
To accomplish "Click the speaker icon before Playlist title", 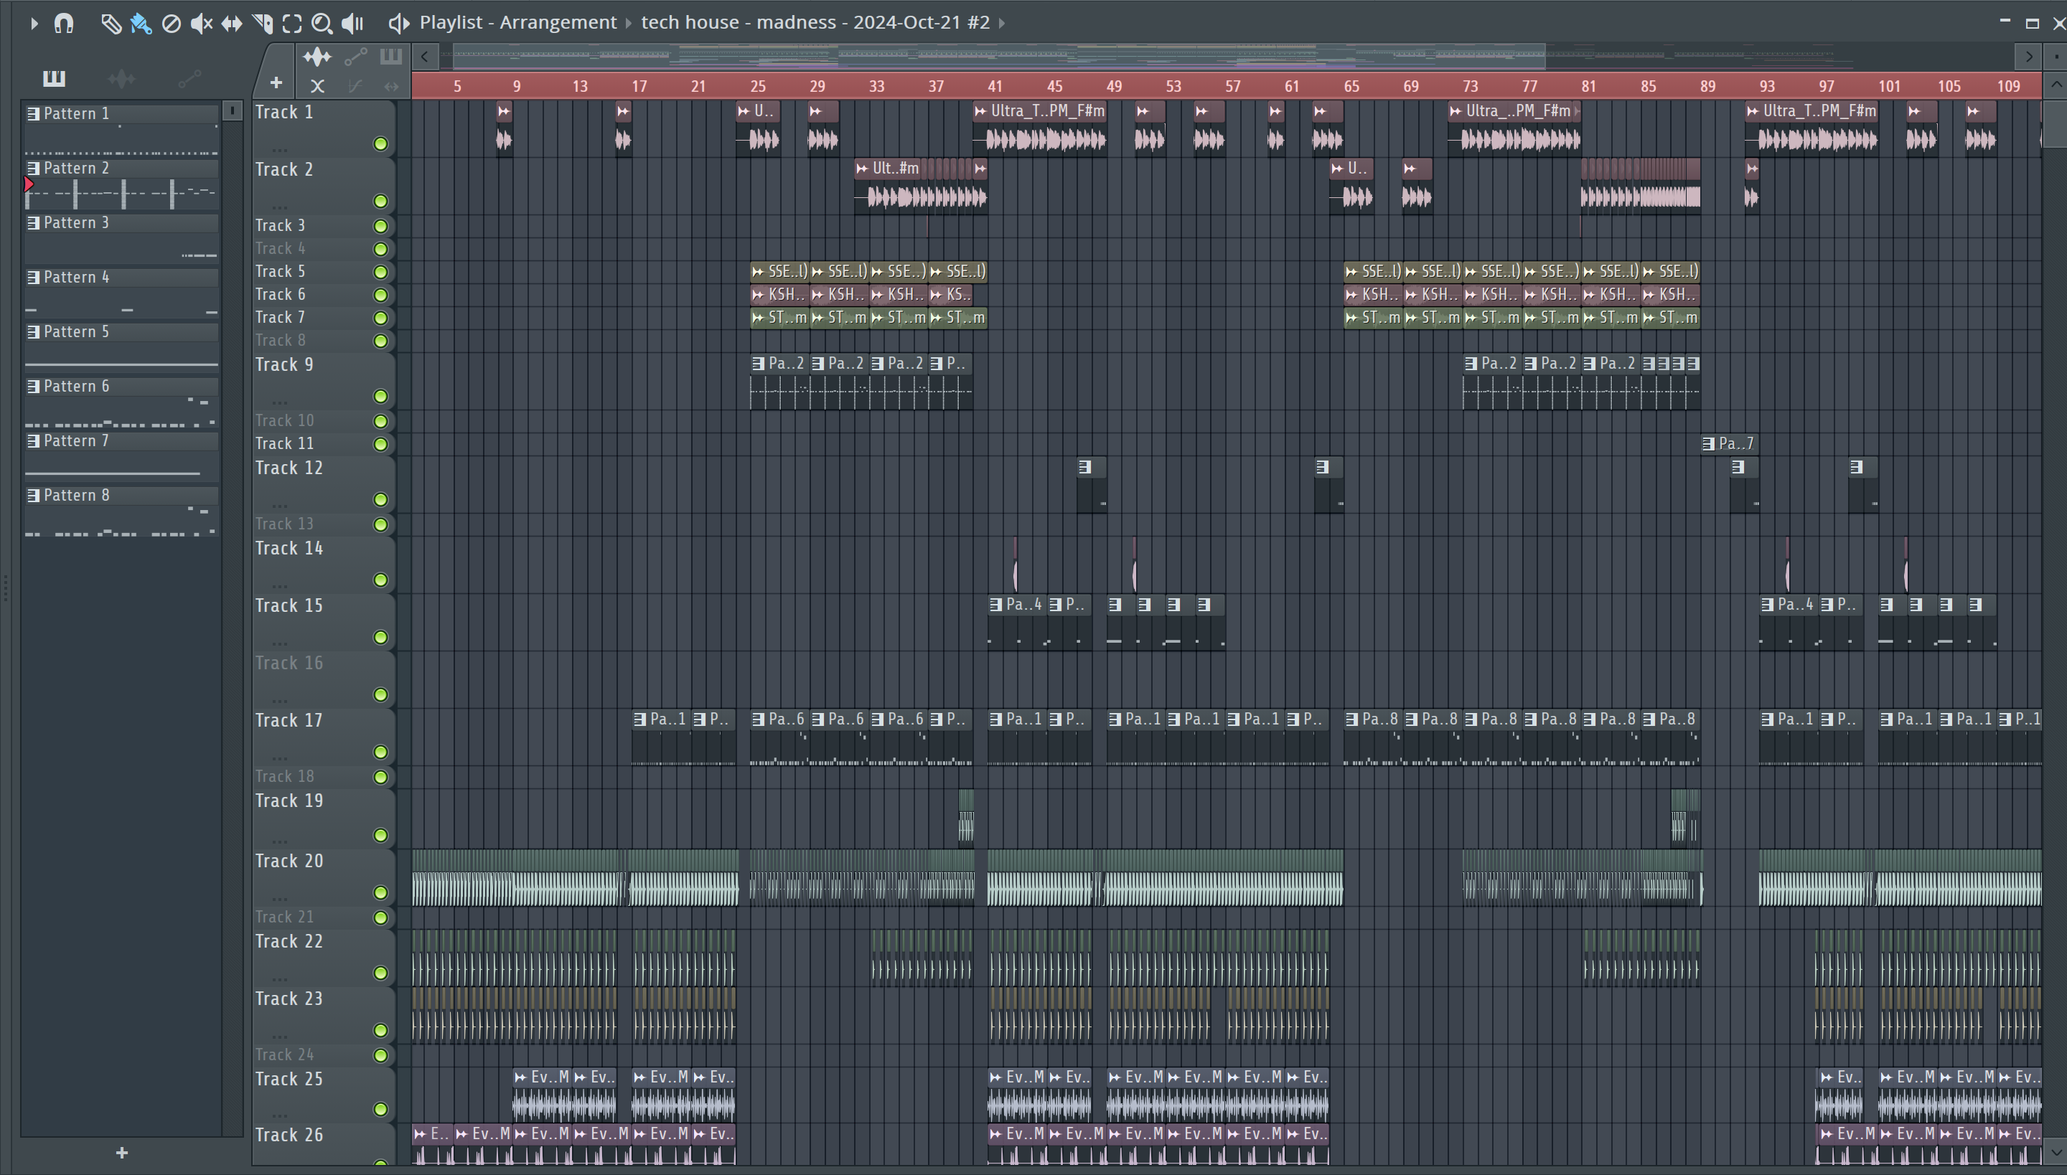I will pos(399,23).
